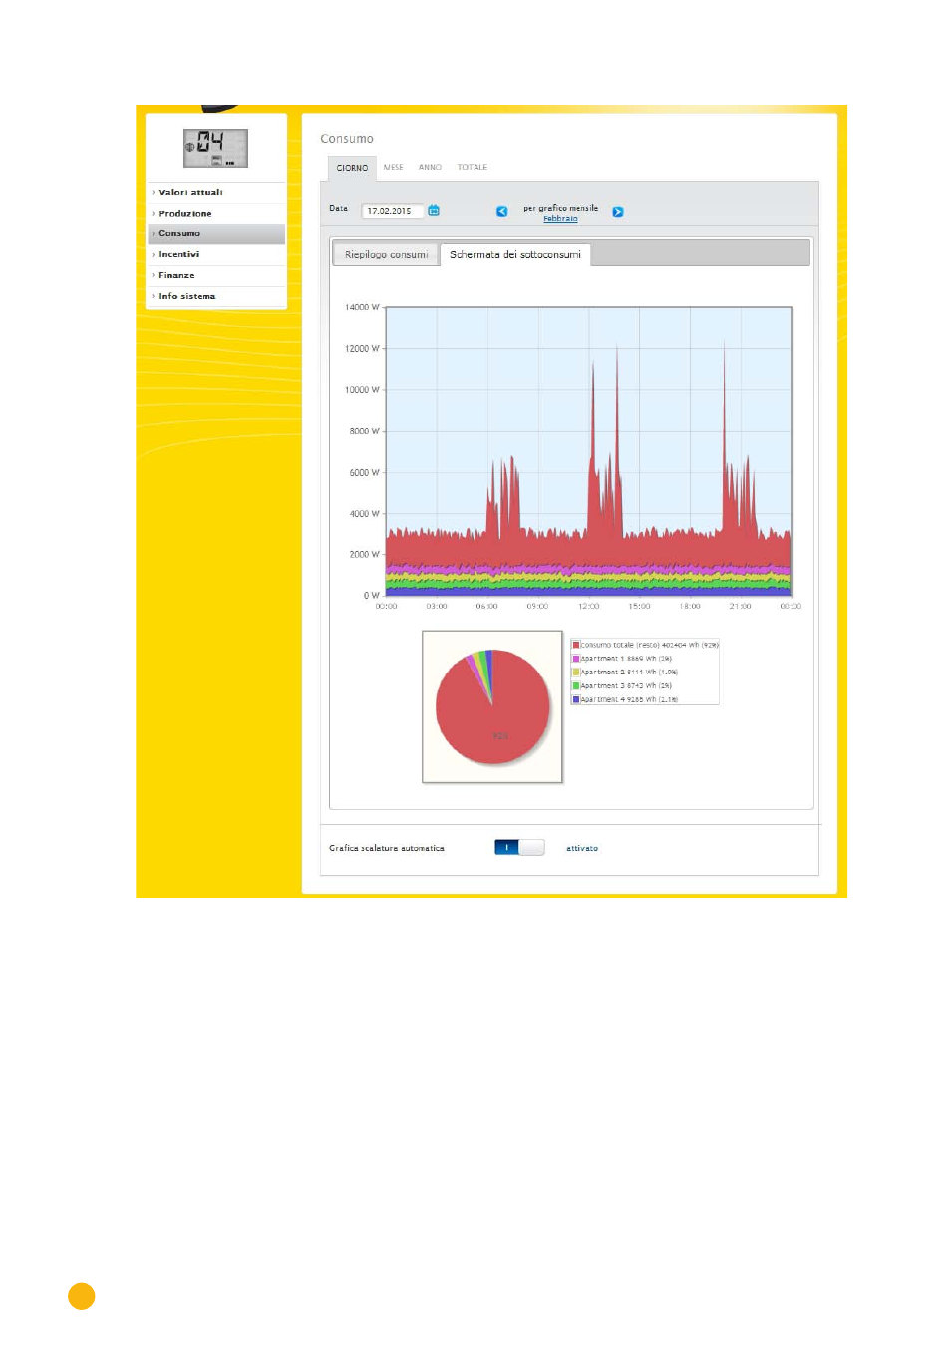
Task: Click the device display status image
Action: tap(215, 148)
